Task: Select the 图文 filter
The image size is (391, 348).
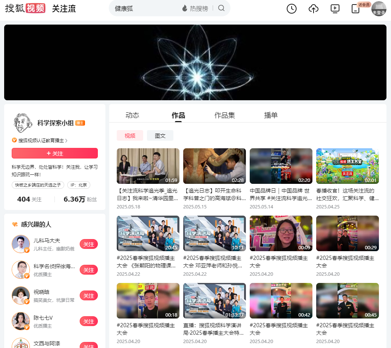Action: coord(160,135)
